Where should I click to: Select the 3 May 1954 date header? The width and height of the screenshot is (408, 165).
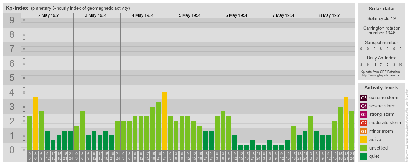(96, 15)
